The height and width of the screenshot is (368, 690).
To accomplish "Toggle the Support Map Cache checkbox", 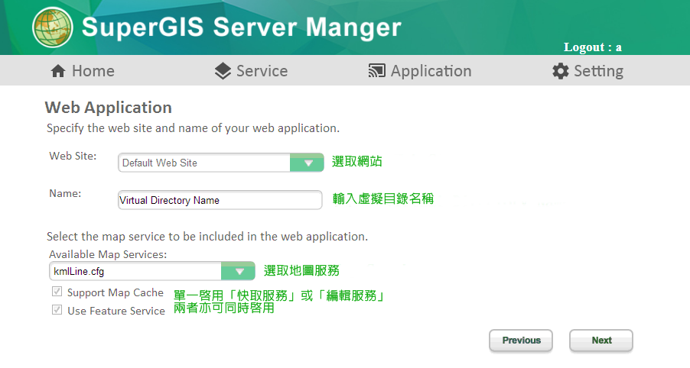I will pyautogui.click(x=57, y=292).
